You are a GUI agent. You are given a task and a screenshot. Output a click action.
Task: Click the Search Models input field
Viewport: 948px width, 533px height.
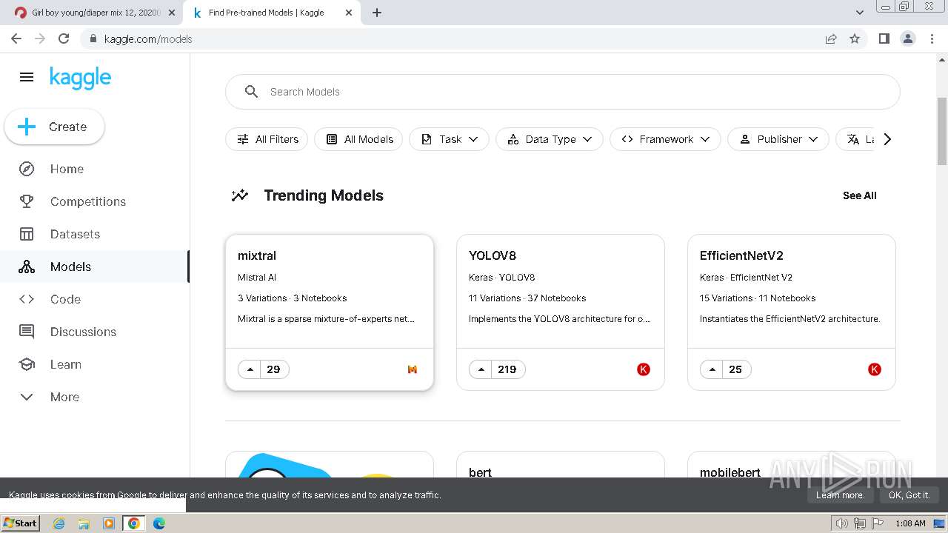click(562, 92)
